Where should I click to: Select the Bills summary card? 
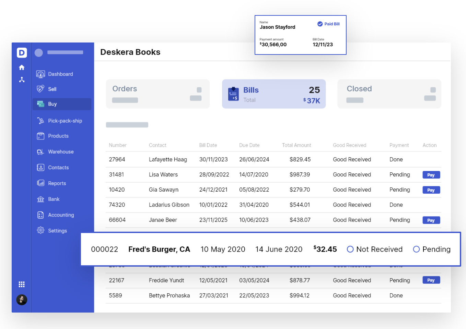coord(274,94)
